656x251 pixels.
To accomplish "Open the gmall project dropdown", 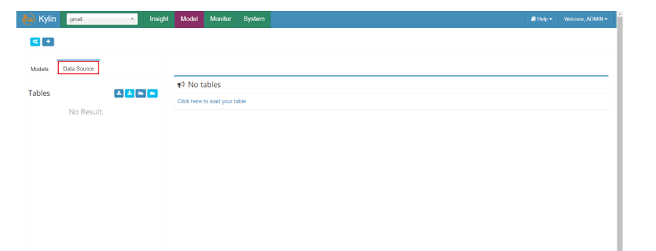I will point(102,19).
